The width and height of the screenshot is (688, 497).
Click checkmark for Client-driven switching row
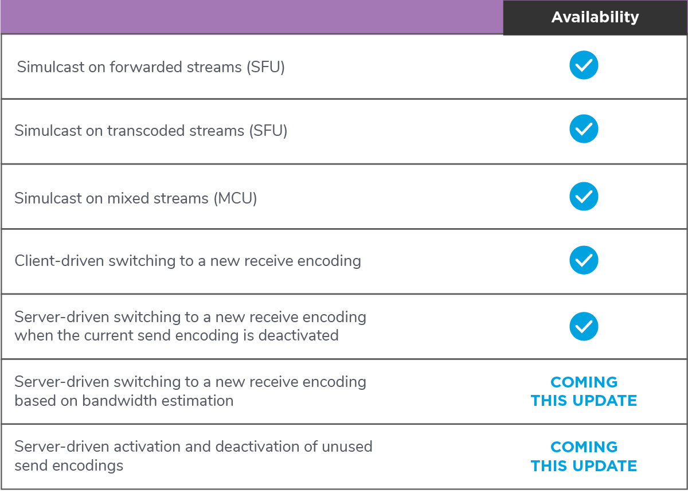(584, 260)
